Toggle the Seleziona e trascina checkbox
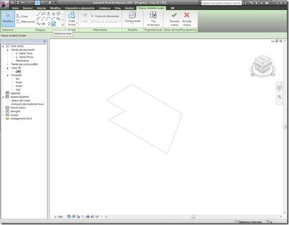This screenshot has height=225, width=289. [236, 222]
